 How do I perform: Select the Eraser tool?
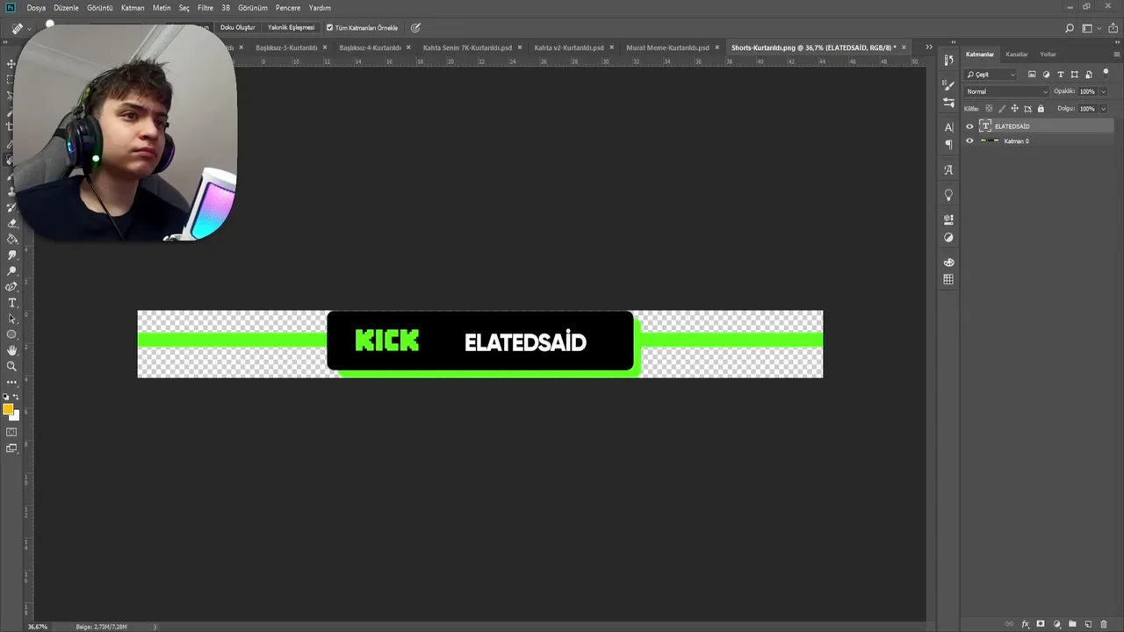coord(12,223)
